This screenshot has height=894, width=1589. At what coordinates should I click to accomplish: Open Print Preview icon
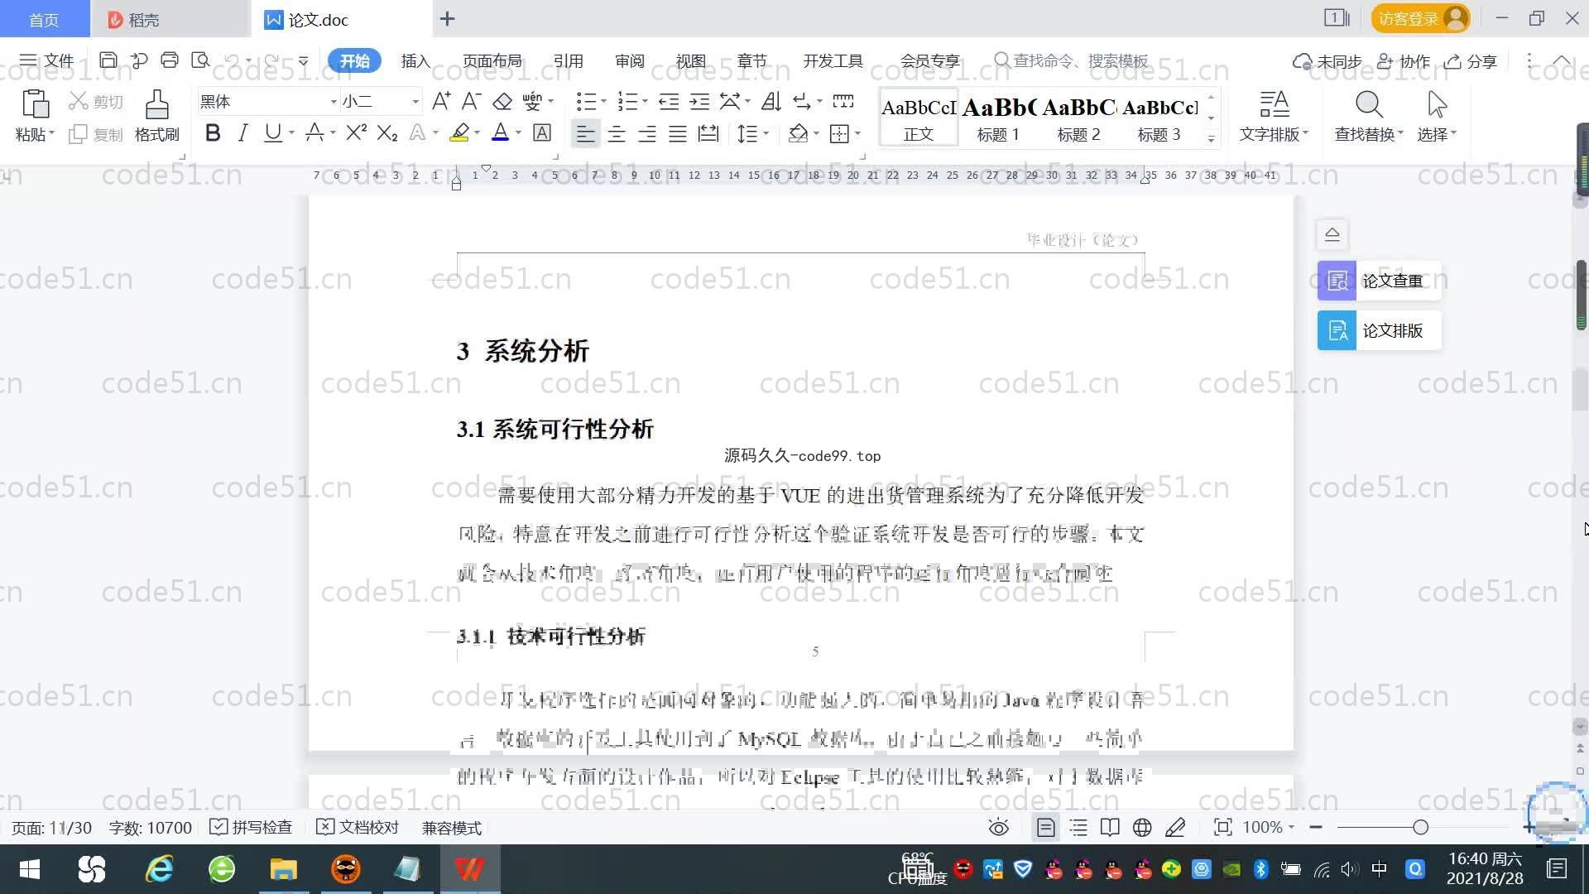pos(200,60)
